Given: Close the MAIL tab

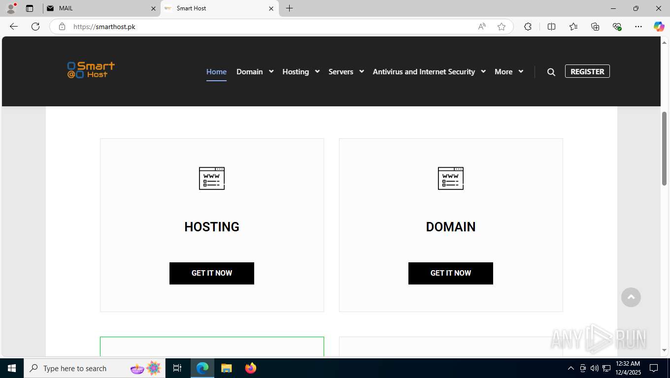Looking at the screenshot, I should (153, 8).
